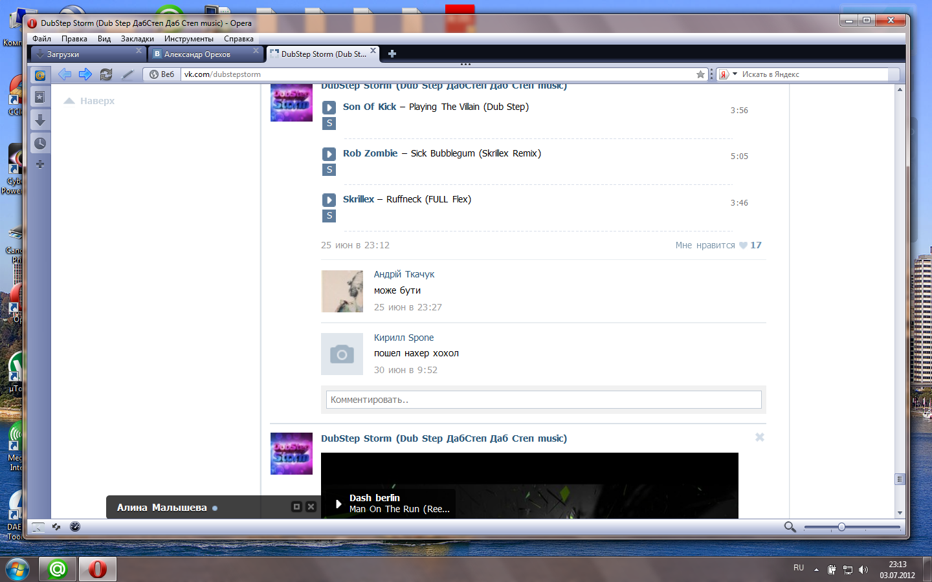Click the Искать в Яндекс search field
The height and width of the screenshot is (582, 932).
(815, 74)
